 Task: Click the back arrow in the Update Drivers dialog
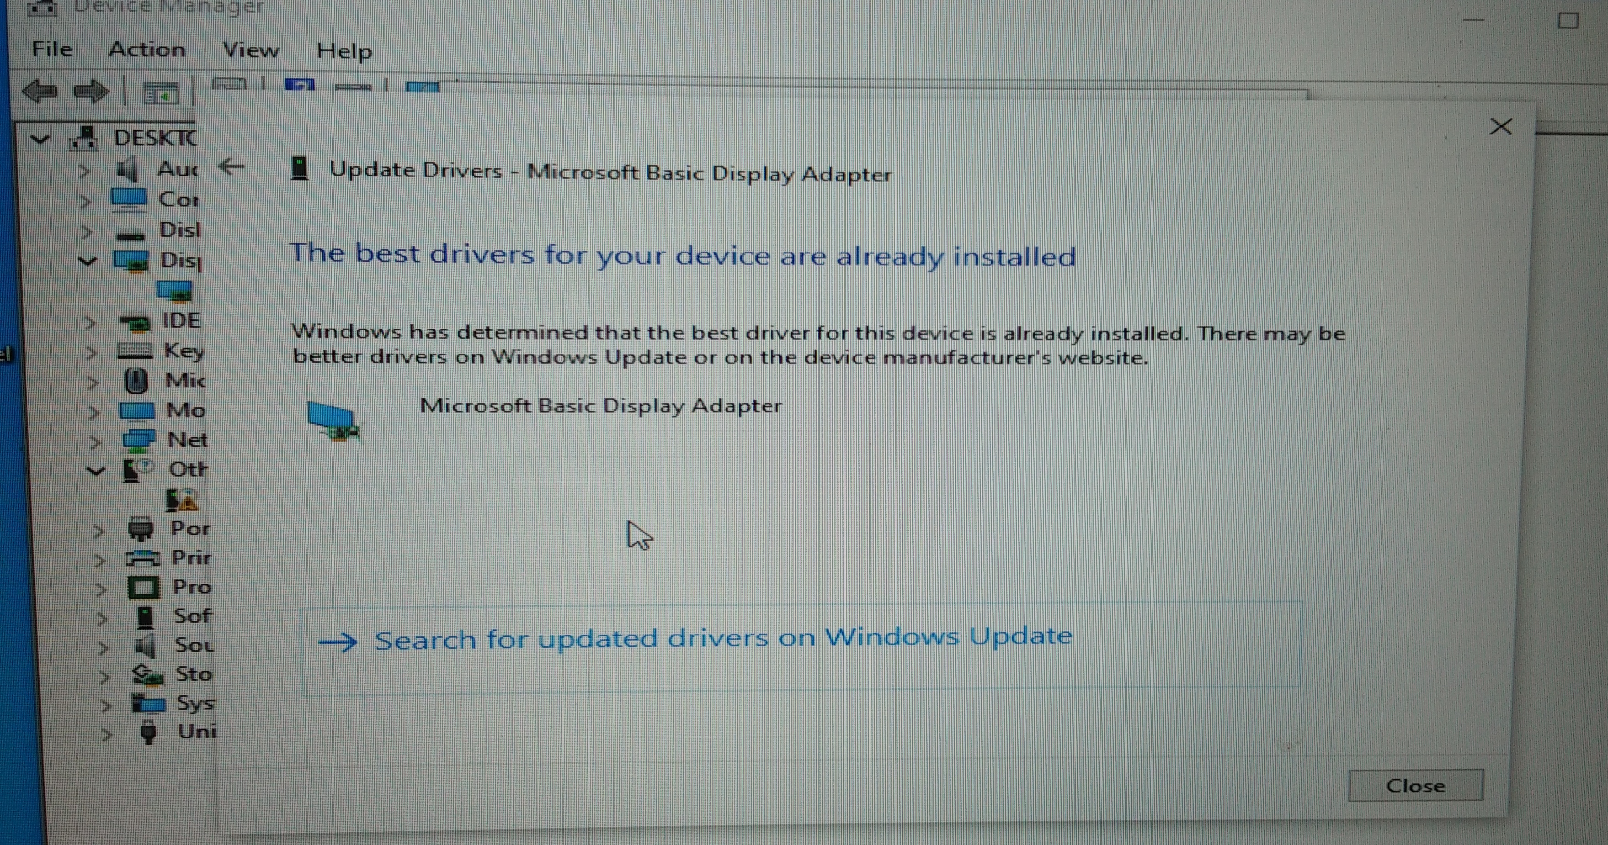[x=232, y=167]
